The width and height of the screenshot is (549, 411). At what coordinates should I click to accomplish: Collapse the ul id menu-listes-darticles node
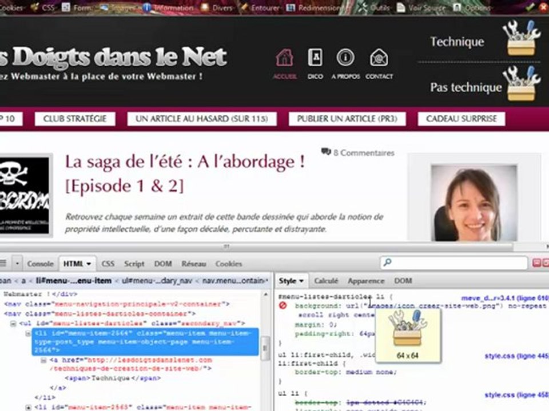coord(13,324)
